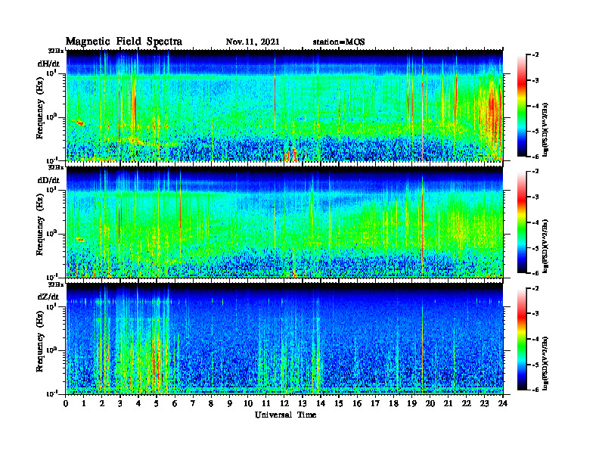Image resolution: width=599 pixels, height=463 pixels.
Task: Click the "station=MOS" label
Action: 339,42
